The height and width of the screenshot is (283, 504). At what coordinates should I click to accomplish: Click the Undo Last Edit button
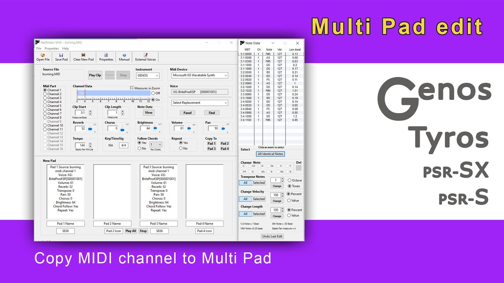pyautogui.click(x=272, y=236)
